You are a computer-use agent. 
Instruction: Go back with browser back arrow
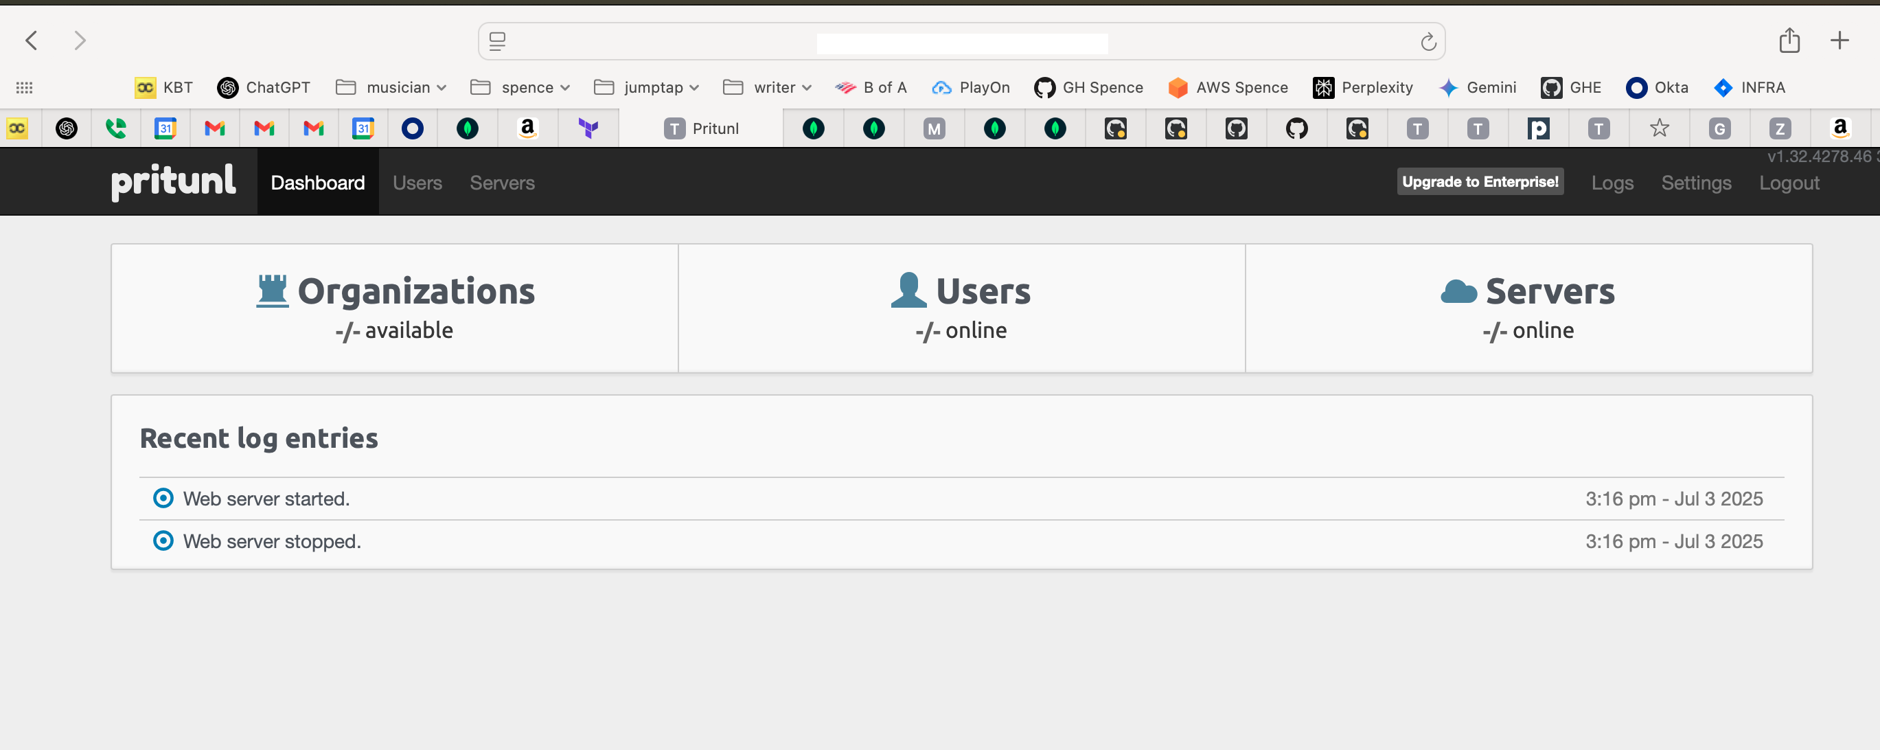[32, 41]
